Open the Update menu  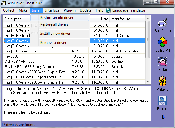pos(86,10)
